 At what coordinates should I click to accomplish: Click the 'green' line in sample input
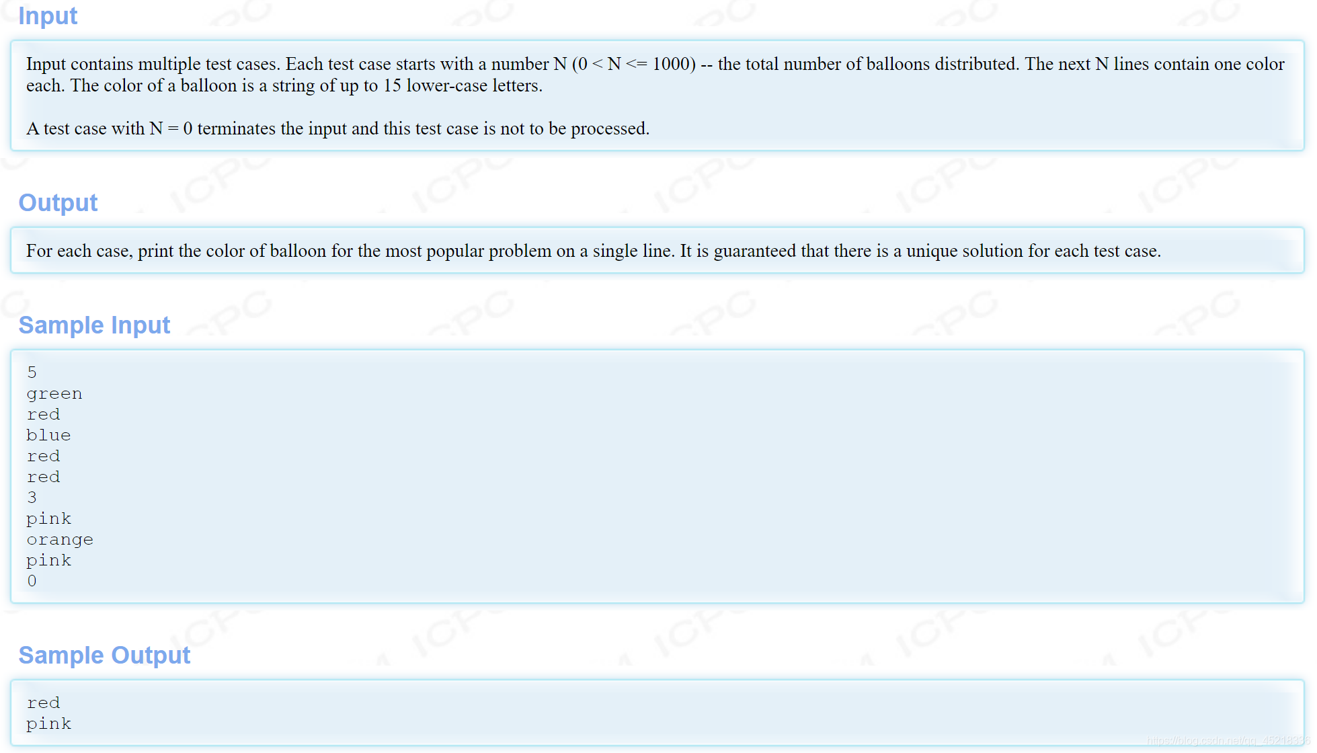click(54, 393)
